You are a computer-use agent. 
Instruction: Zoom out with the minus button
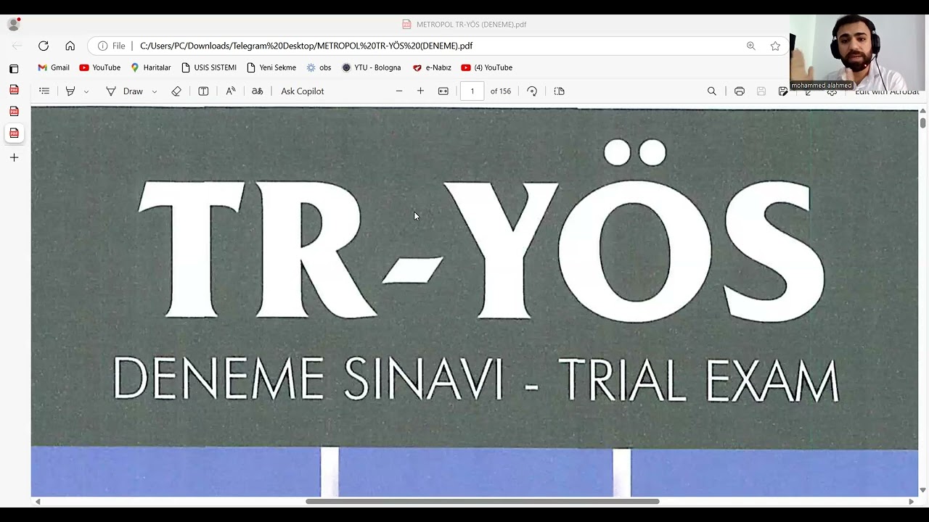399,91
